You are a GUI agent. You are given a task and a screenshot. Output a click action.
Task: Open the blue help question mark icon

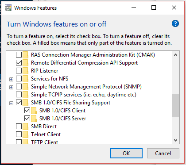pyautogui.click(x=175, y=23)
